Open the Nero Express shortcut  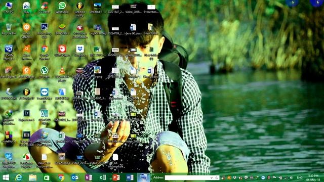coord(9,72)
